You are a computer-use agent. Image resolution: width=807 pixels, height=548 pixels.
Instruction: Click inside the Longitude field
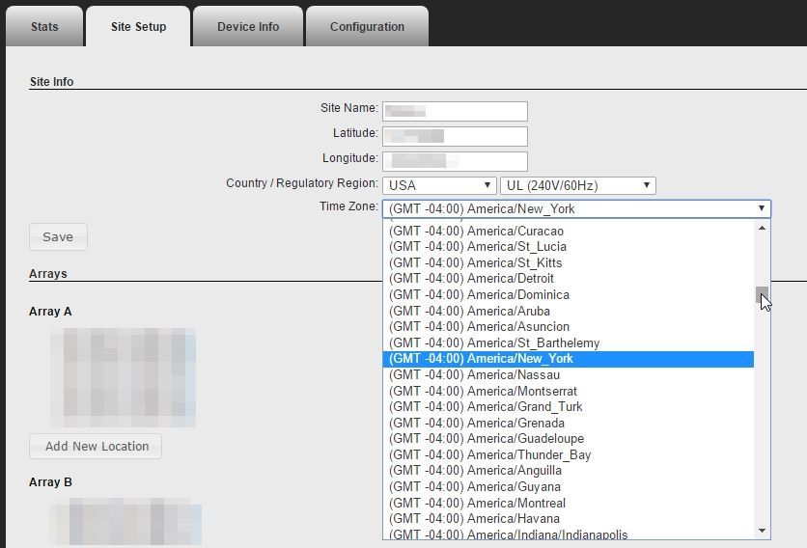point(455,161)
